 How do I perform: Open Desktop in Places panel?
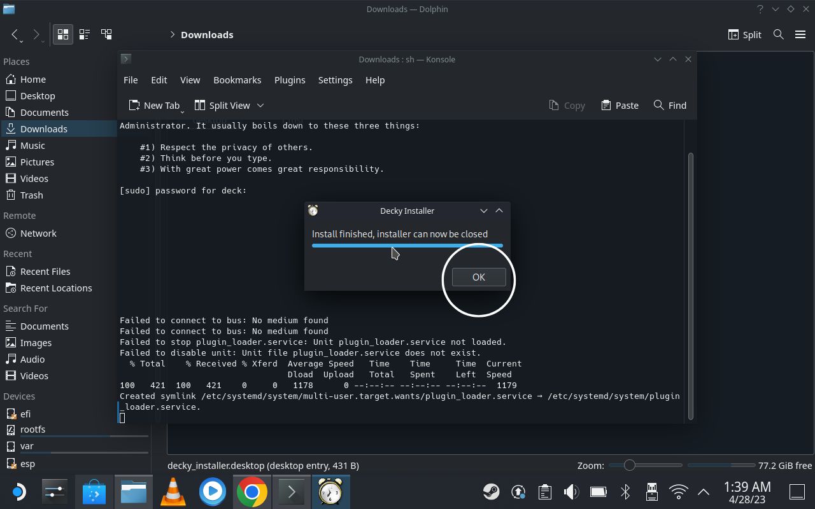click(59, 95)
